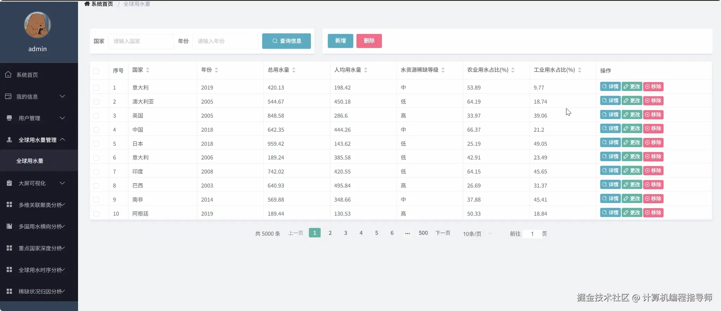
Task: Sort by 水资源稀缺等级 using its arrows
Action: point(443,70)
